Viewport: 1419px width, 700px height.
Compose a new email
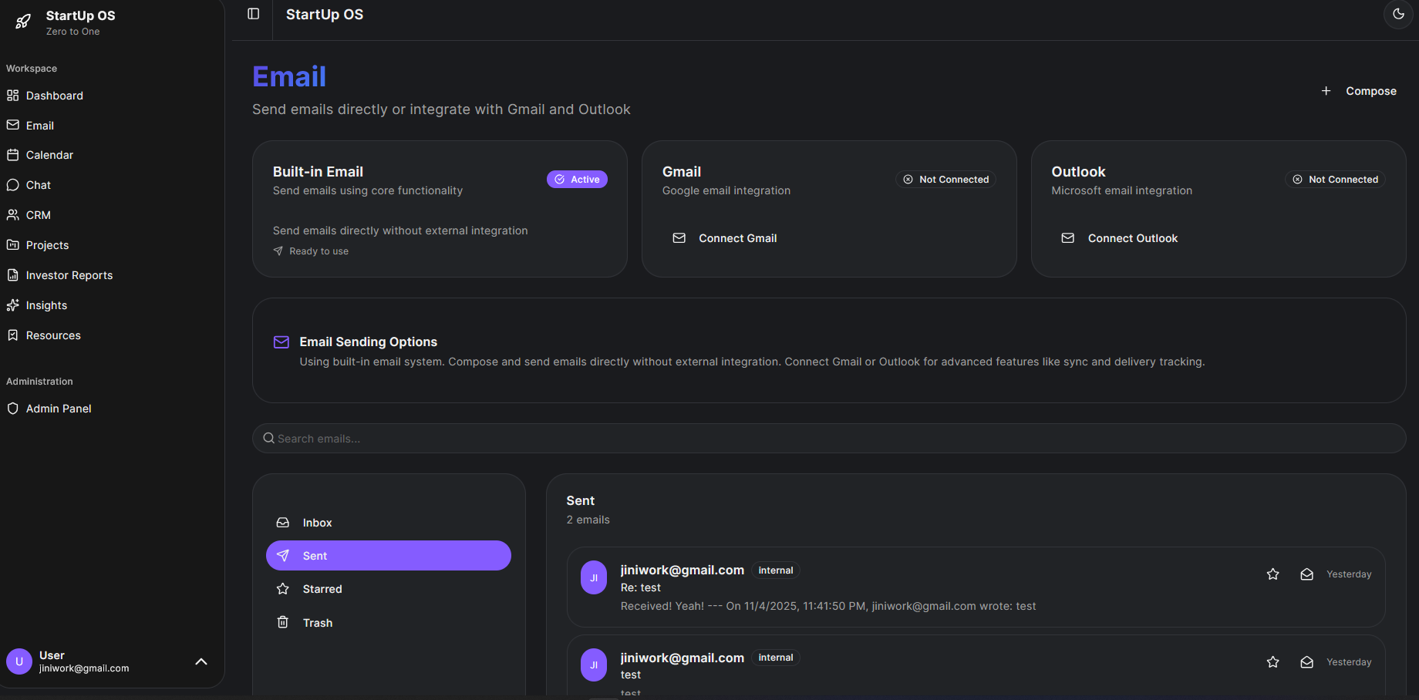1359,90
